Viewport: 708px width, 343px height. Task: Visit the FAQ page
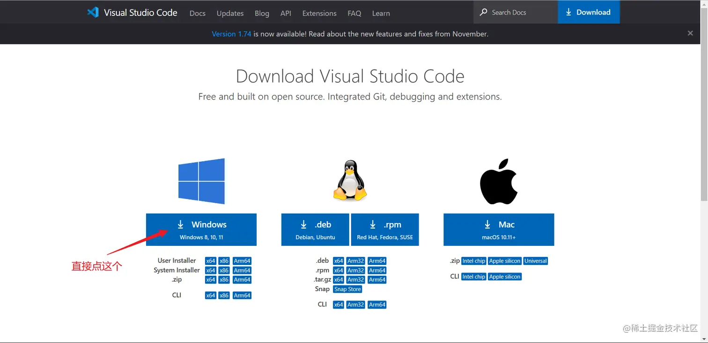tap(354, 13)
